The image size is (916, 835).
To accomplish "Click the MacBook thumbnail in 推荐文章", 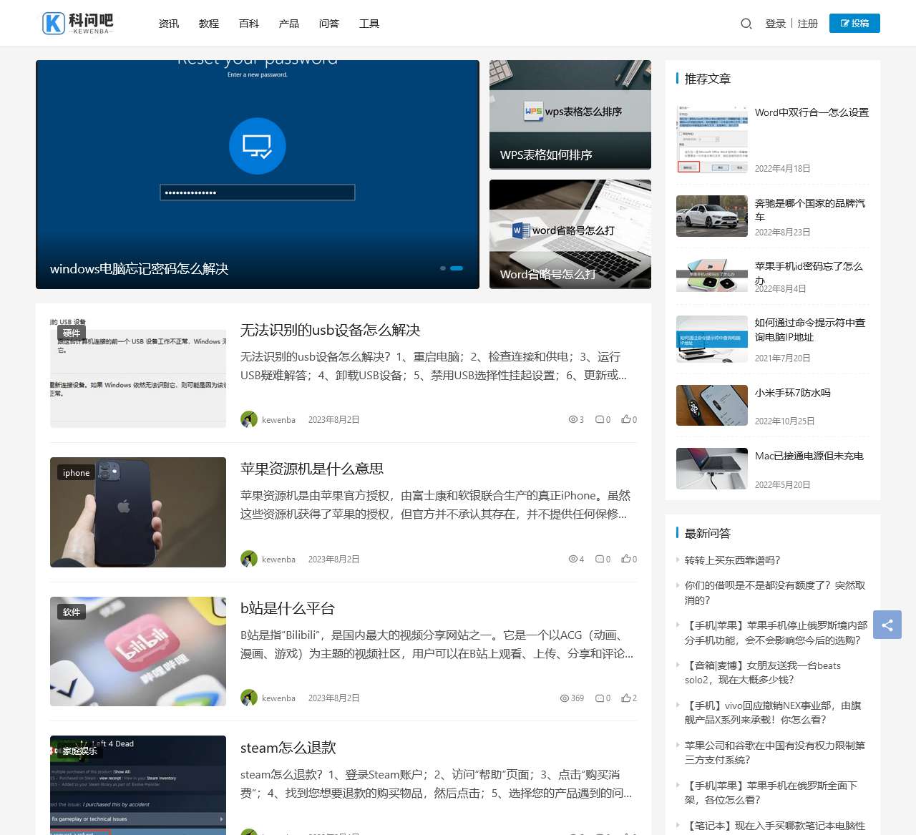I will click(x=712, y=469).
